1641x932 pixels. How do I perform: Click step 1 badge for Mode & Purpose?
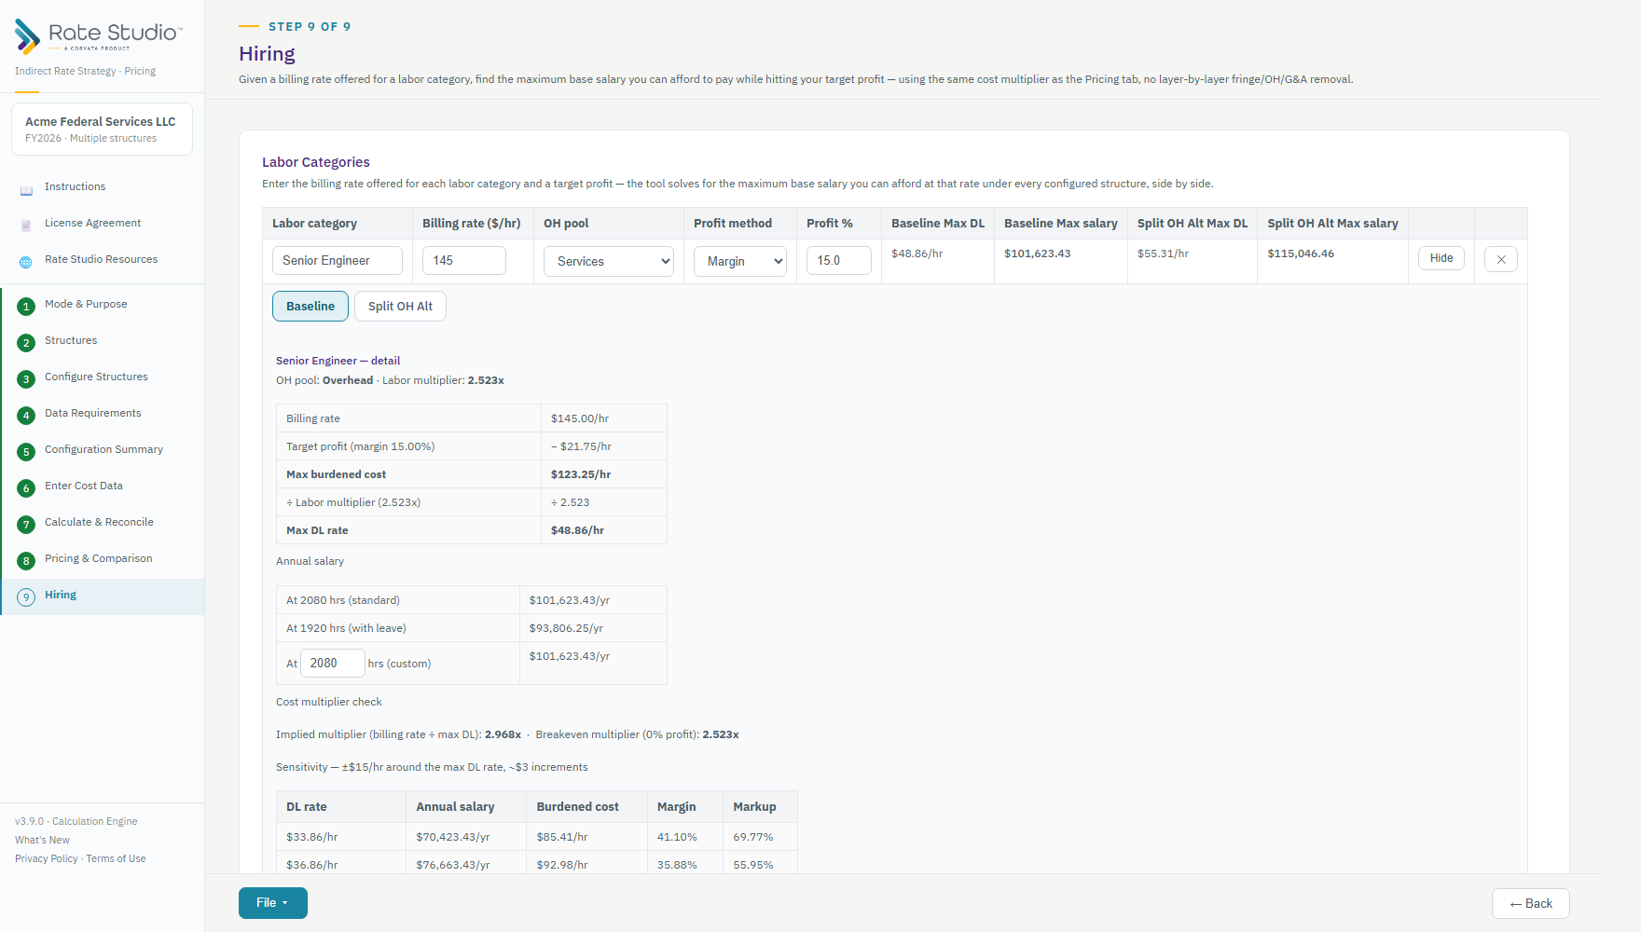[26, 307]
